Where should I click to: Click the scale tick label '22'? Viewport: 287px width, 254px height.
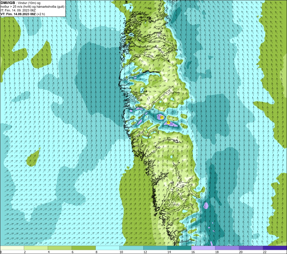coord(265,252)
